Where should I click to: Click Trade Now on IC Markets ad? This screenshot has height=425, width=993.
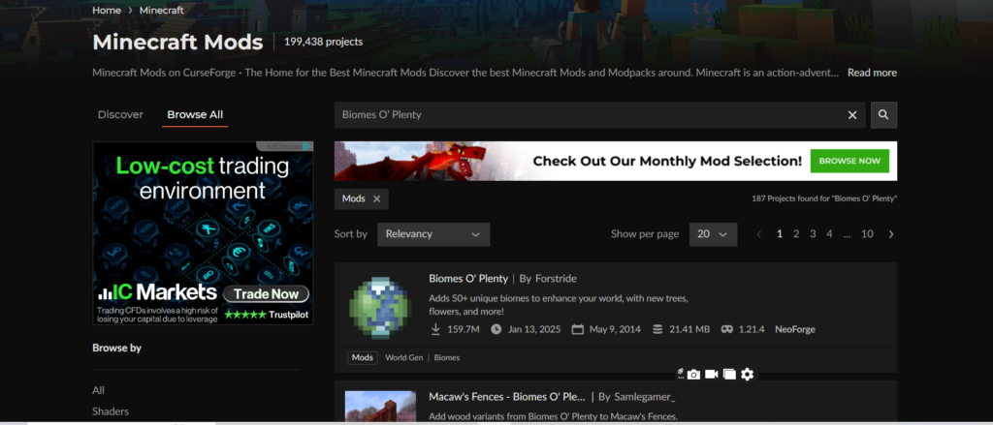[x=266, y=294]
